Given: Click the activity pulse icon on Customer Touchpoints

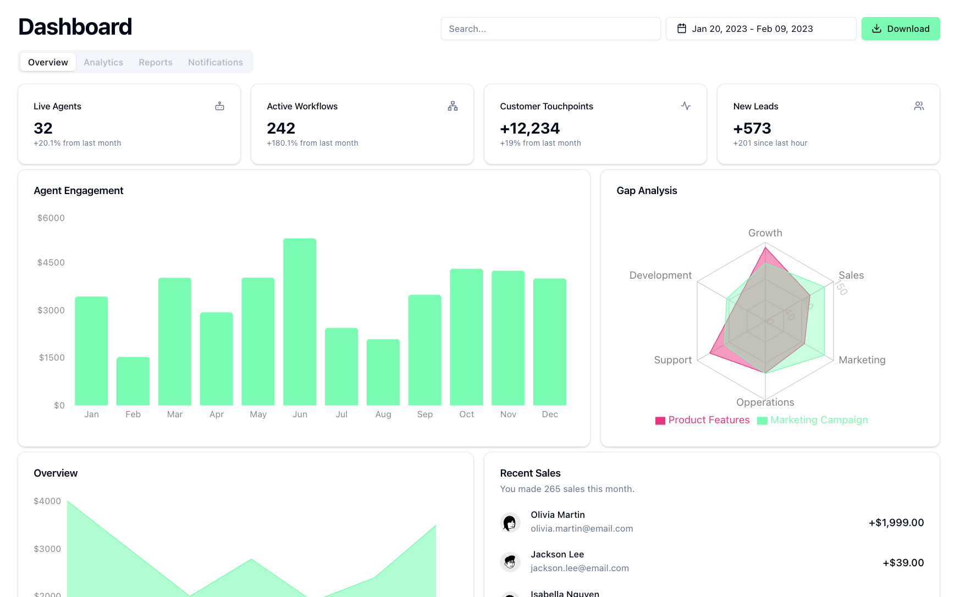Looking at the screenshot, I should (686, 106).
